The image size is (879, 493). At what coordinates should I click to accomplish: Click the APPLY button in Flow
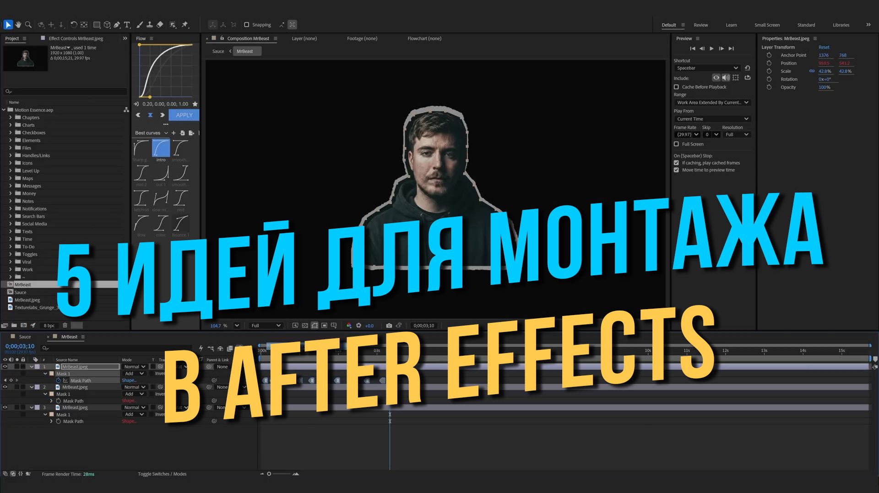pos(184,115)
